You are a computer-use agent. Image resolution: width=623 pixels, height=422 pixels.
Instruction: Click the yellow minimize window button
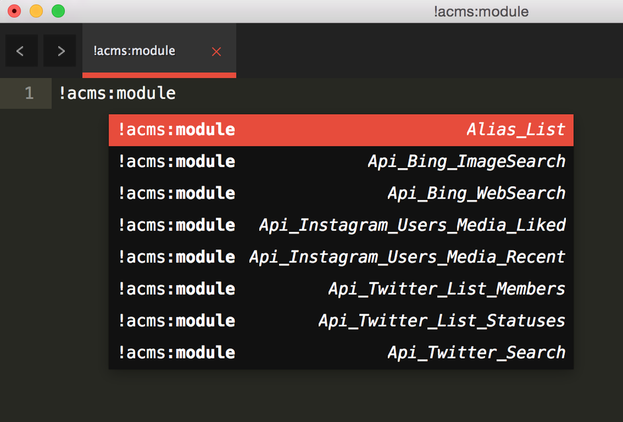tap(36, 11)
